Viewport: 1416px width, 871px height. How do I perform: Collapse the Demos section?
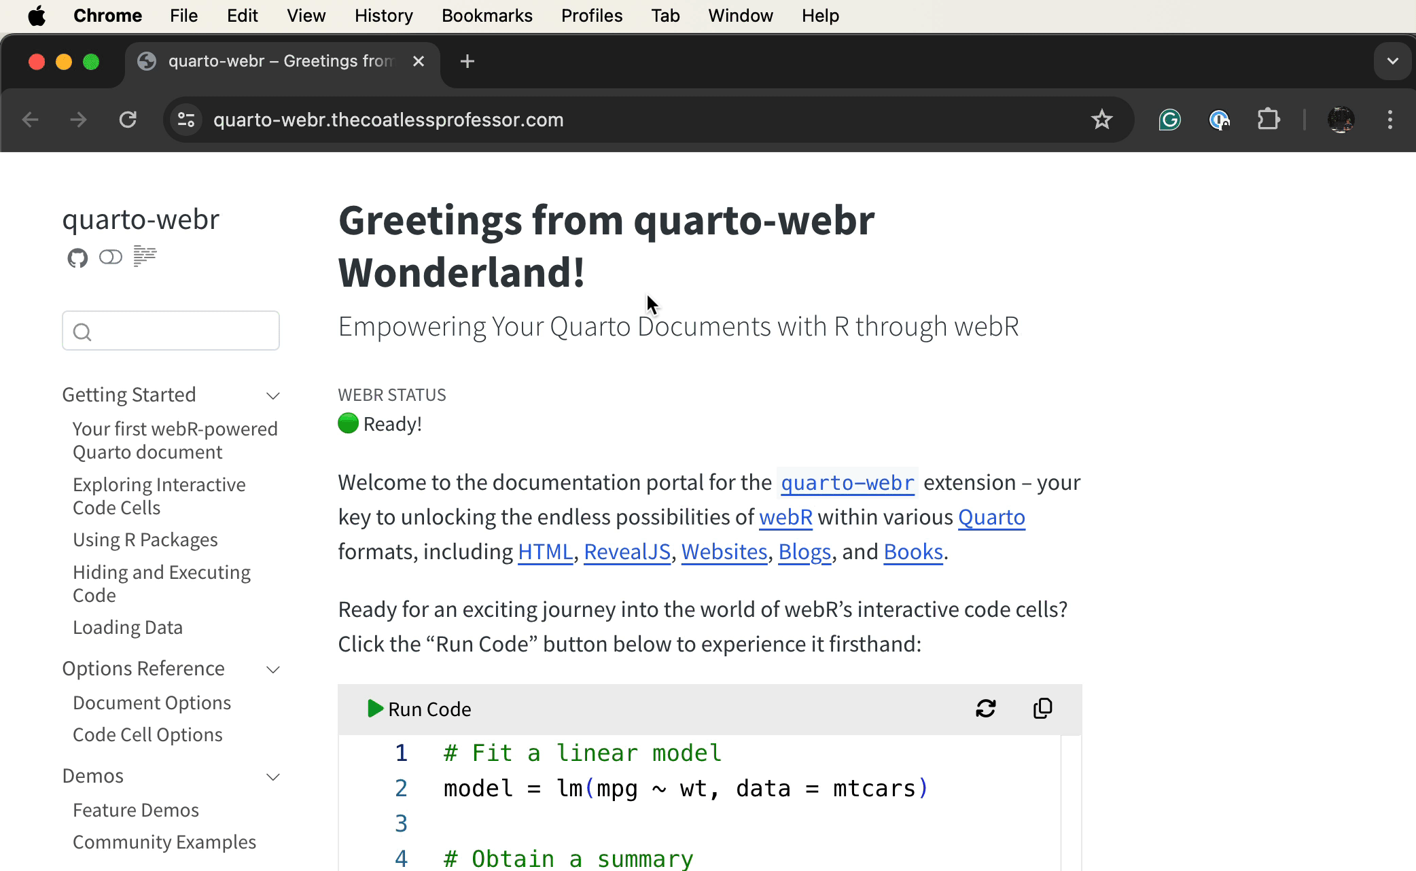[272, 777]
